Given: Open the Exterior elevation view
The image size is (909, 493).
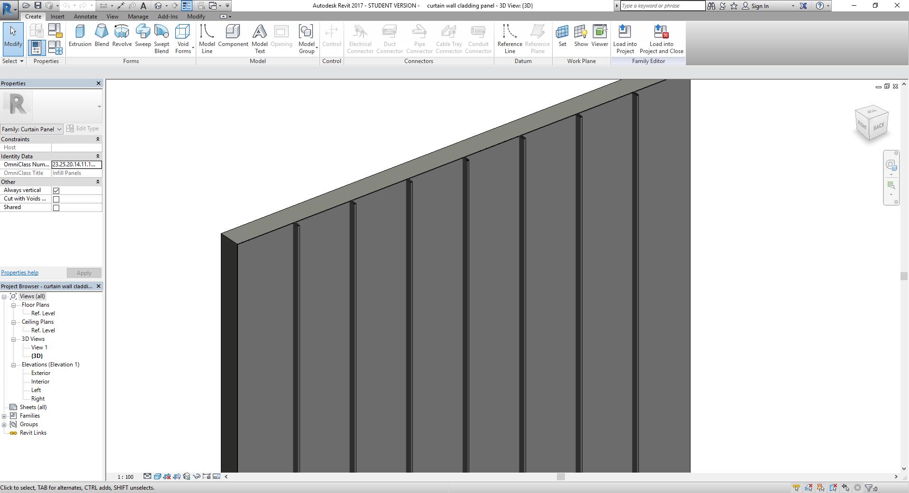Looking at the screenshot, I should [x=41, y=373].
